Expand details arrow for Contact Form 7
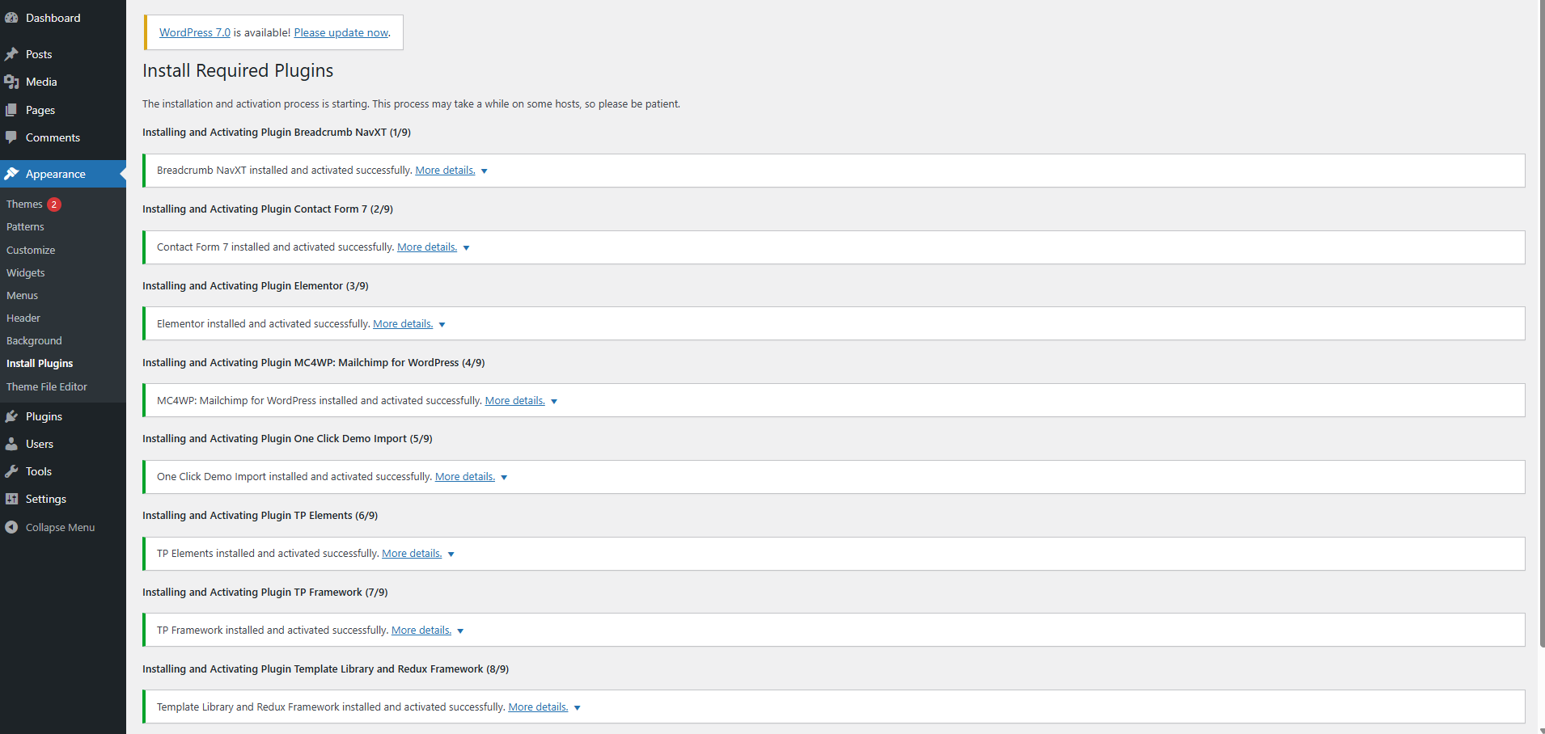Screen dimensions: 1545x734 click(x=466, y=248)
